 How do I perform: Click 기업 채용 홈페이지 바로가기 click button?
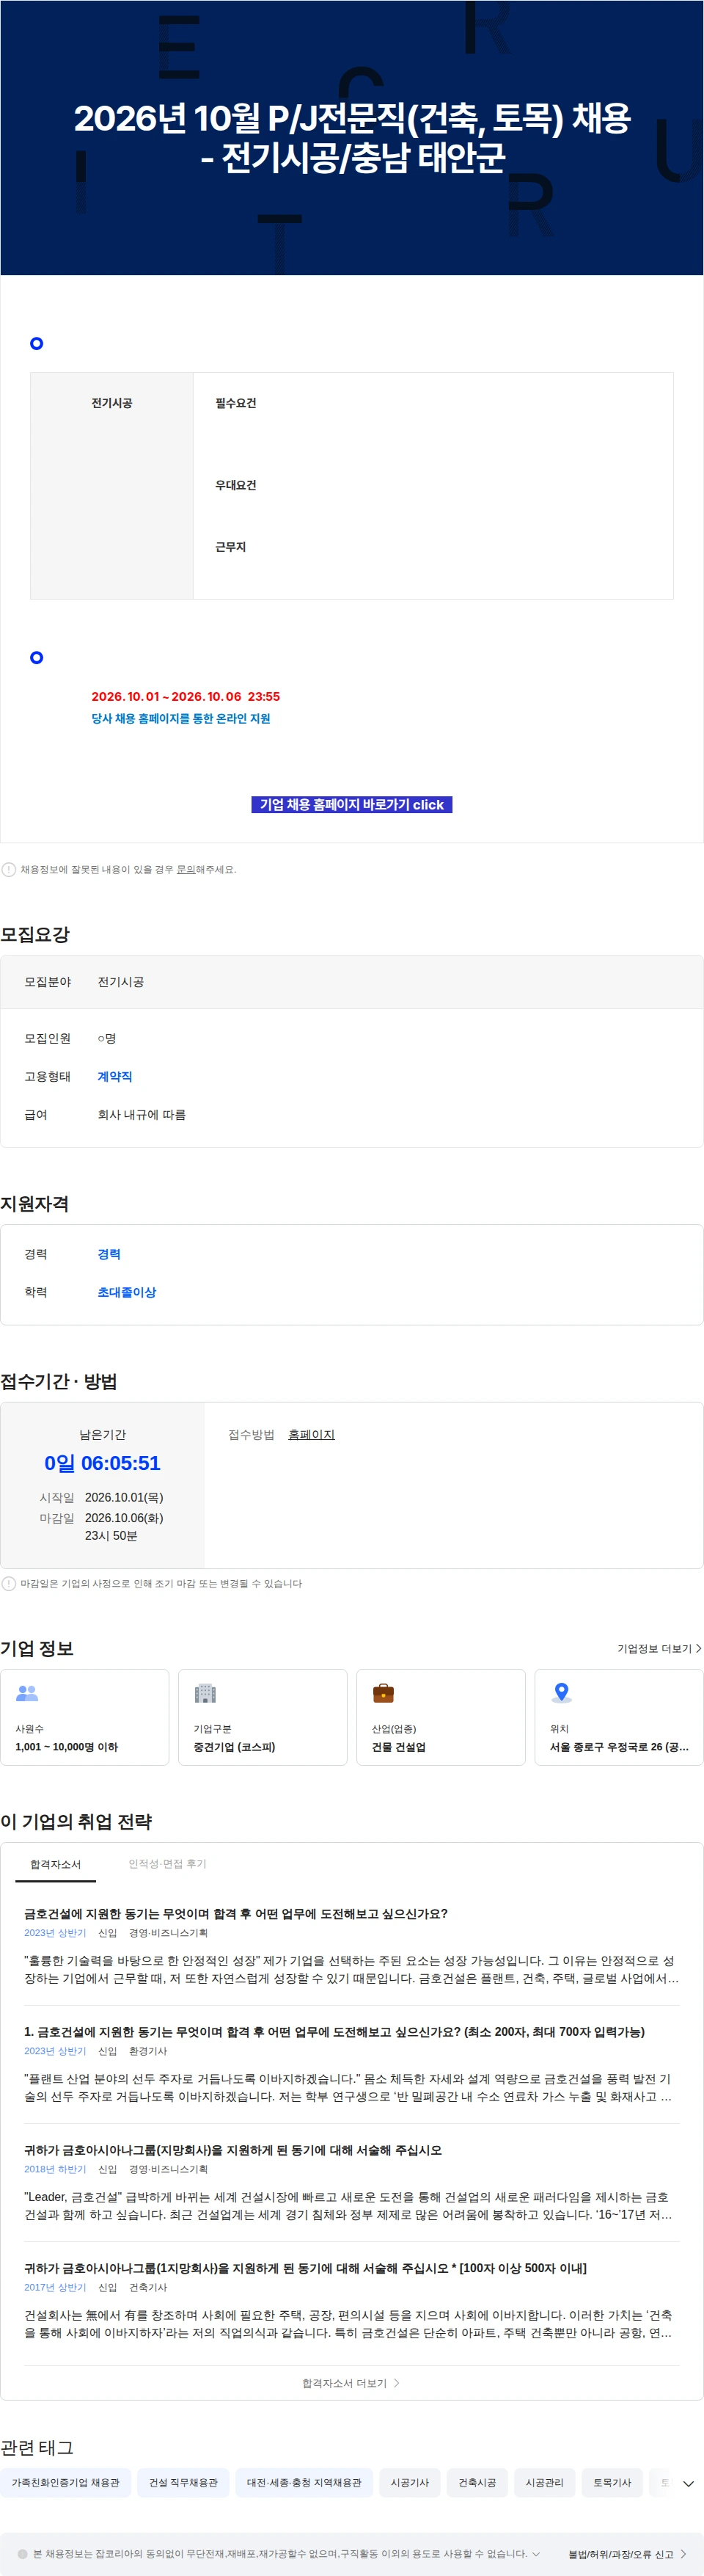[351, 804]
